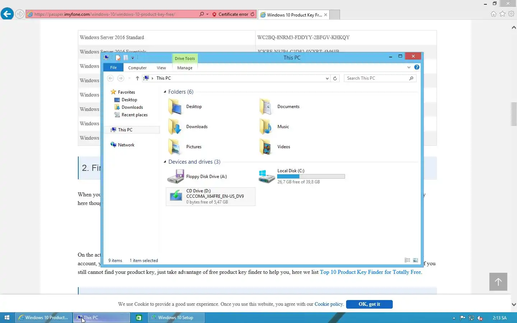Open address bar history dropdown

point(327,78)
